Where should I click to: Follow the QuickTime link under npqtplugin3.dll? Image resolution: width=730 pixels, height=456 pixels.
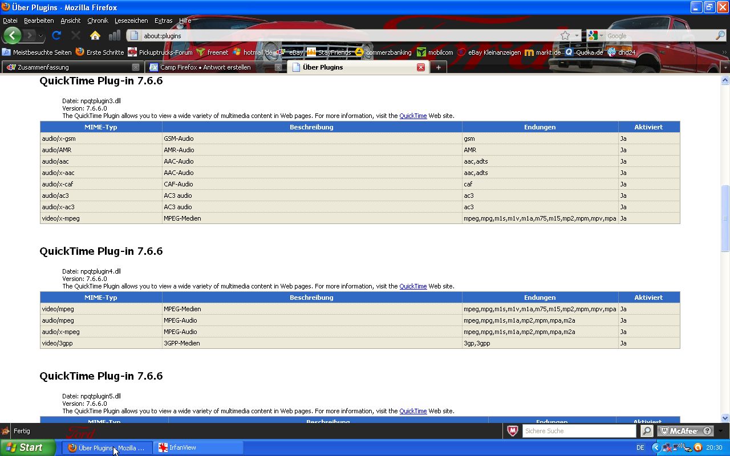pyautogui.click(x=413, y=116)
